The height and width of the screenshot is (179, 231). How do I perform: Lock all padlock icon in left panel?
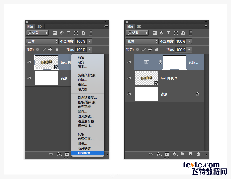pos(57,50)
